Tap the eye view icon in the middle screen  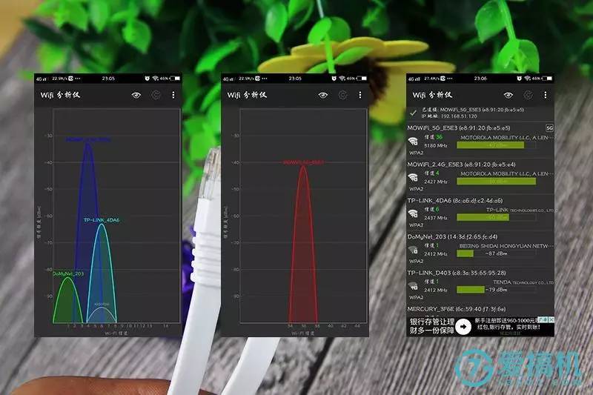point(323,96)
